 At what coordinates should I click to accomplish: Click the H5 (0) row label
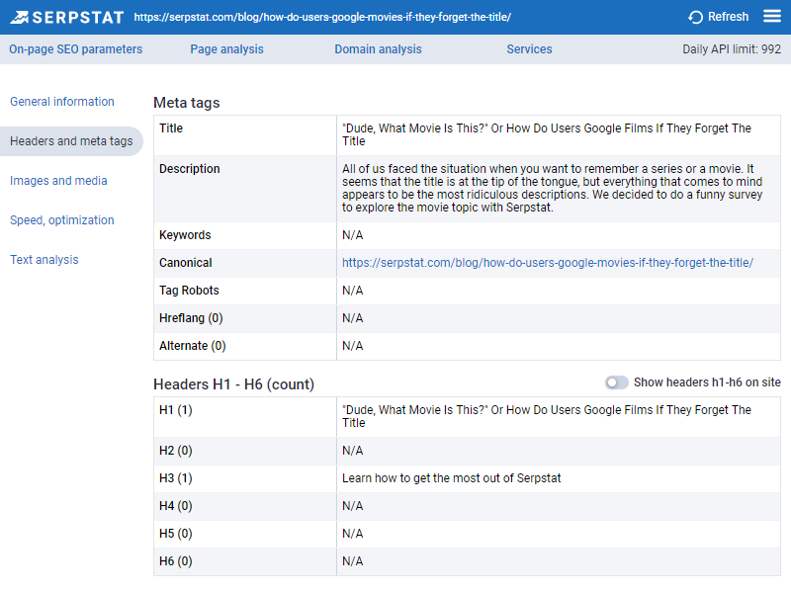coord(176,534)
